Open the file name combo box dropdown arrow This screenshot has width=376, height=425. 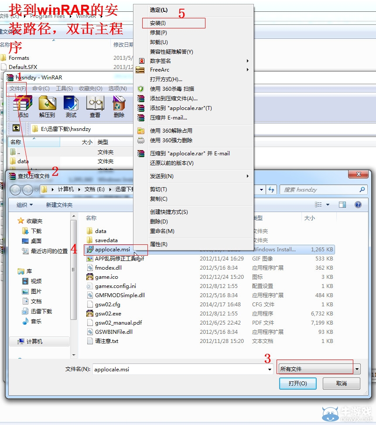270,370
